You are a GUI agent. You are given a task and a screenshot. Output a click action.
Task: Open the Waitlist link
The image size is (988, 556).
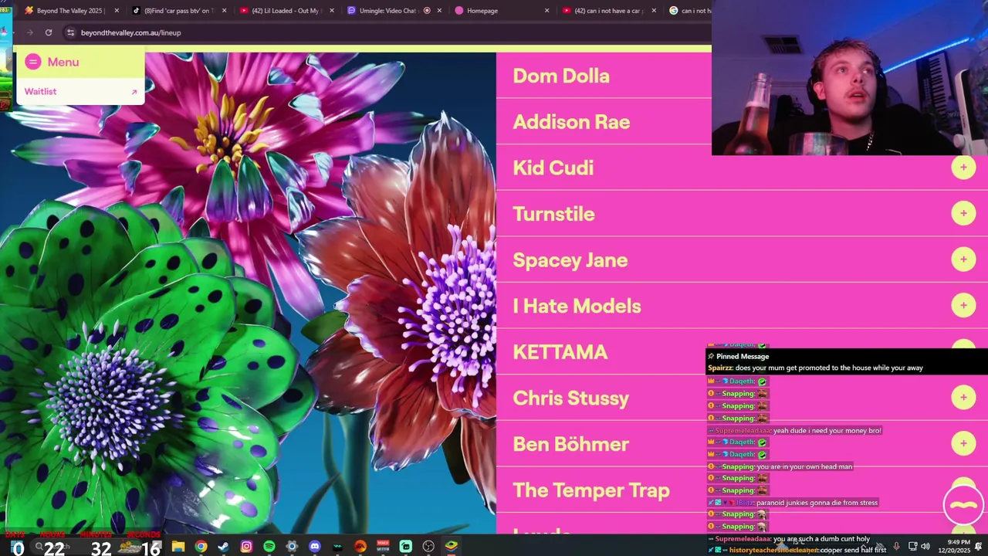tap(40, 91)
